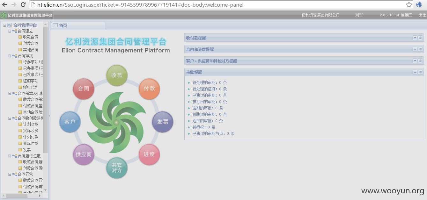Click 亿利资源集团有限公司 in the header
427x200 pixels.
(320, 15)
